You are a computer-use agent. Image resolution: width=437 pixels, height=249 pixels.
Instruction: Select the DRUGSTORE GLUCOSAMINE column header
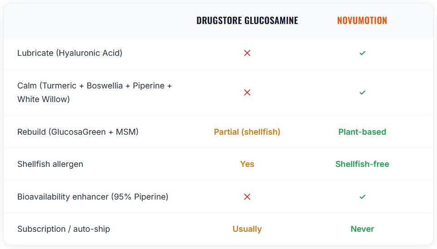(247, 20)
